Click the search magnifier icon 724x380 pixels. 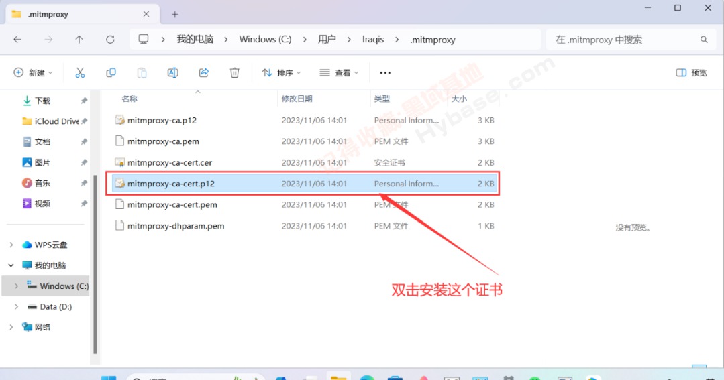pyautogui.click(x=704, y=40)
